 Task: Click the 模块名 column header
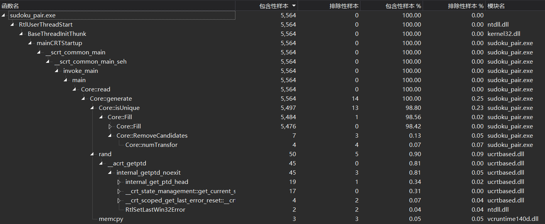(x=515, y=6)
